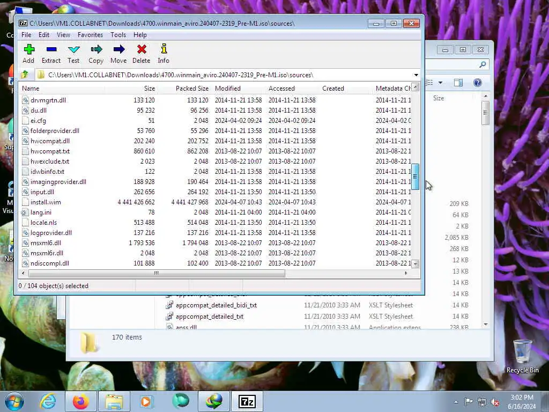Image resolution: width=549 pixels, height=412 pixels.
Task: Click the horizontal scrollbar thumb in 7-Zip
Action: coord(157,273)
